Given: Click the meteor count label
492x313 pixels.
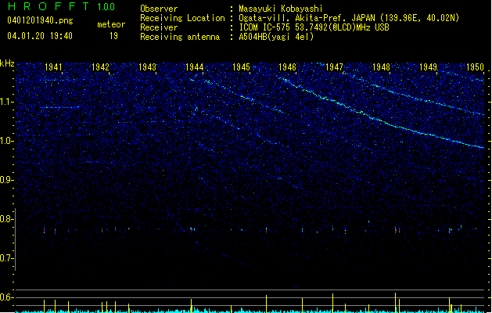Looking at the screenshot, I should (x=111, y=24).
